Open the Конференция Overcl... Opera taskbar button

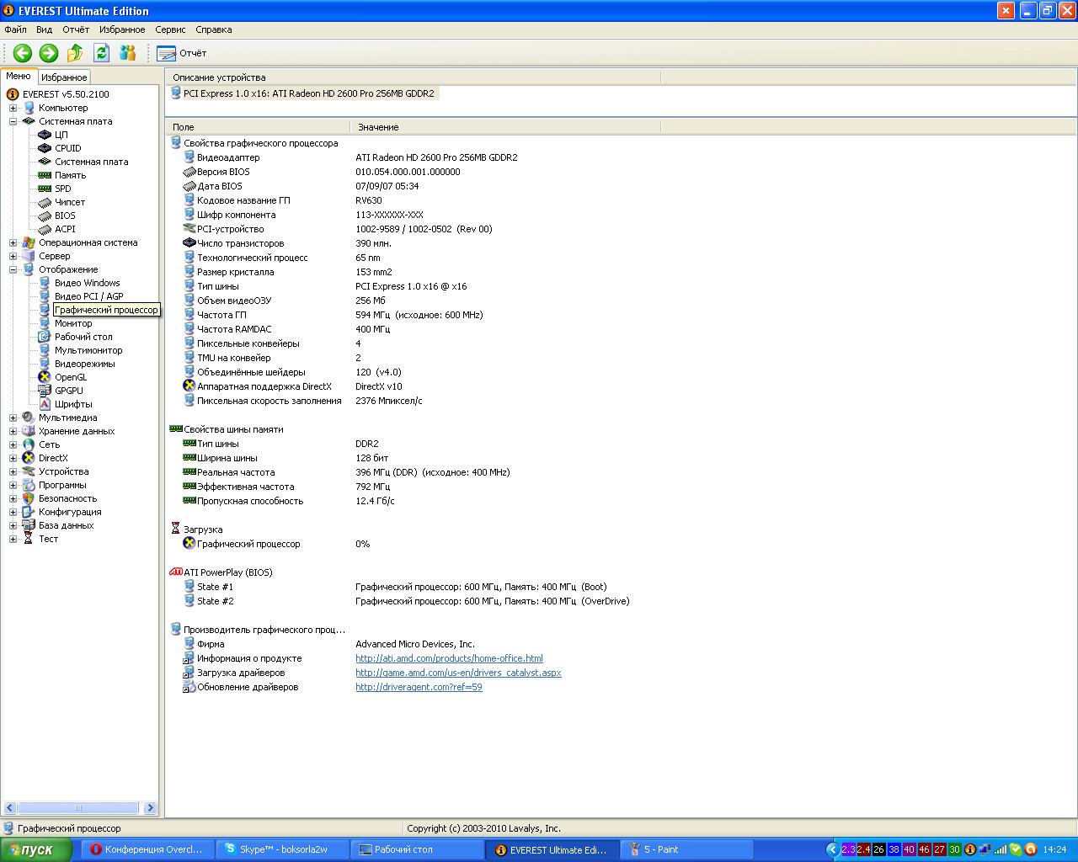click(x=147, y=849)
